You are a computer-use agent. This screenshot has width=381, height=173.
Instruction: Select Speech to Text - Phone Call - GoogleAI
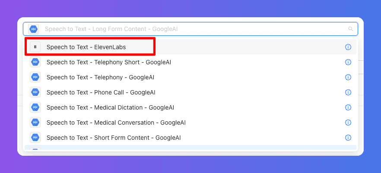point(190,92)
